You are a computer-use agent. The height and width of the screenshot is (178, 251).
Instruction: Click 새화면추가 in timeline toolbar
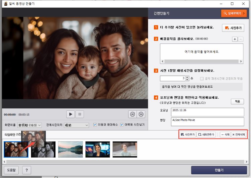tap(206, 135)
